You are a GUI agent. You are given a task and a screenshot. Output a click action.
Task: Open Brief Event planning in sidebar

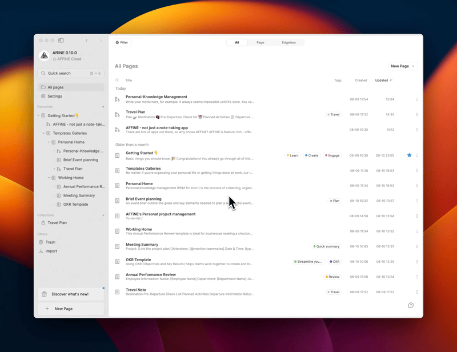(81, 160)
